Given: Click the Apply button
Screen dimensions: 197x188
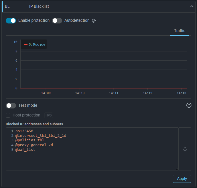Looking at the screenshot, I should [182, 179].
